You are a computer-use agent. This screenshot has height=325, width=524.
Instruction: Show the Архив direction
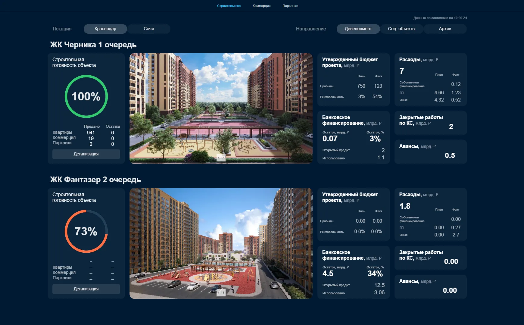[x=445, y=29]
